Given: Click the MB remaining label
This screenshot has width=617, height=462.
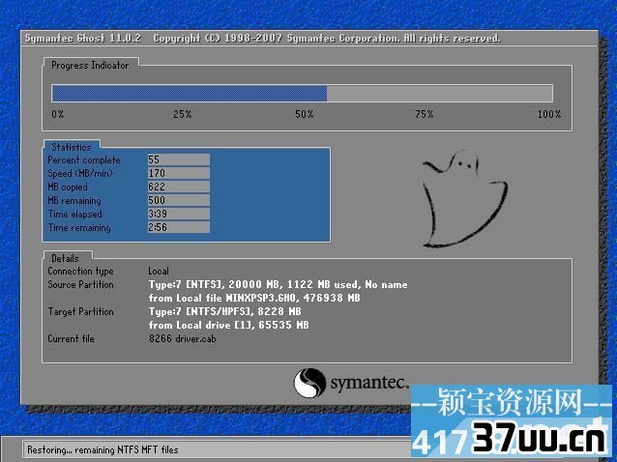Looking at the screenshot, I should (x=73, y=200).
